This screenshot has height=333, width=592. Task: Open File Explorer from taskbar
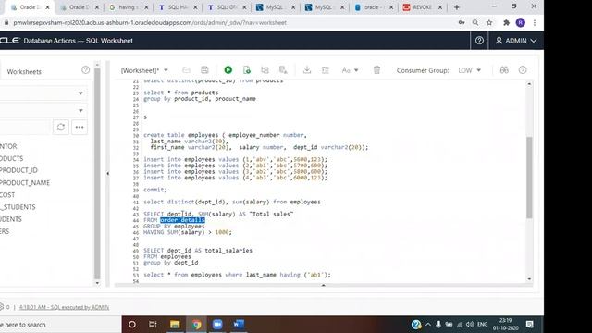(175, 325)
